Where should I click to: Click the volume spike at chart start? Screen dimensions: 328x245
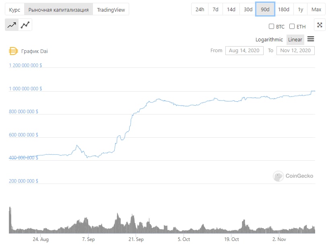(x=10, y=219)
